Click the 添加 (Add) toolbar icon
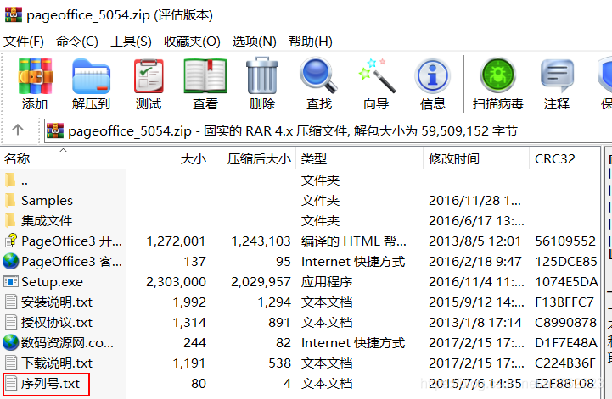Screen dimensions: 612x399 (x=35, y=76)
